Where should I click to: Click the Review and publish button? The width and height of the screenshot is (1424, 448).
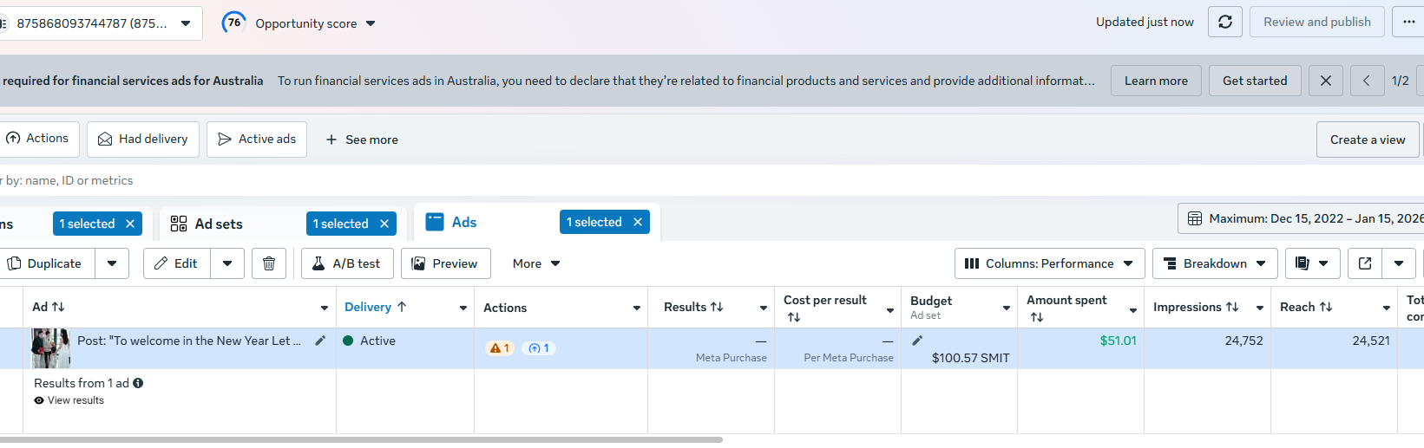tap(1316, 23)
